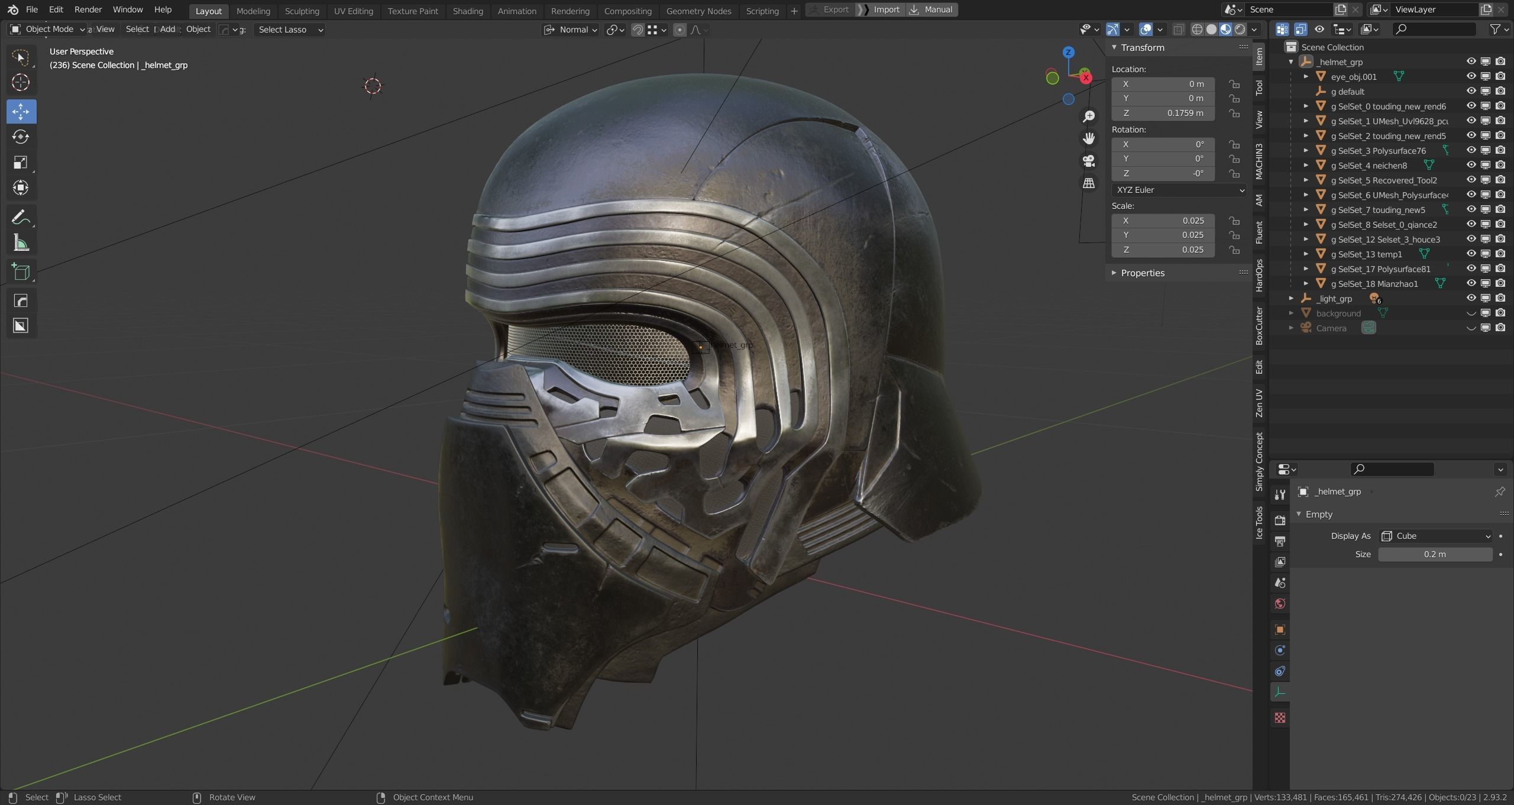Switch to the UV Editing workspace tab
Image resolution: width=1514 pixels, height=805 pixels.
pyautogui.click(x=353, y=11)
